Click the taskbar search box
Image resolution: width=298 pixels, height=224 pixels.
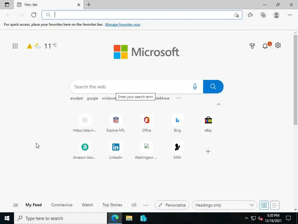click(61, 218)
